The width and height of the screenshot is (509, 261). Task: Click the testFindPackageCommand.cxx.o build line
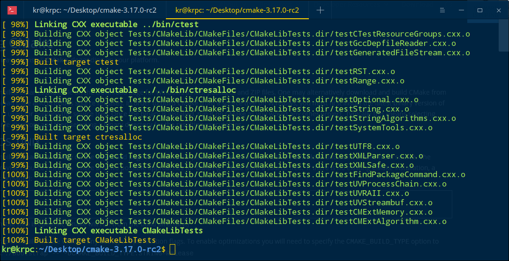(x=249, y=174)
